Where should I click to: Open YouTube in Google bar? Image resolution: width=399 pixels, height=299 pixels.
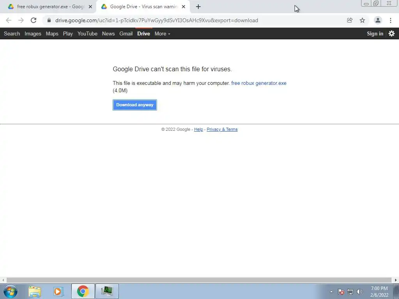tap(88, 33)
